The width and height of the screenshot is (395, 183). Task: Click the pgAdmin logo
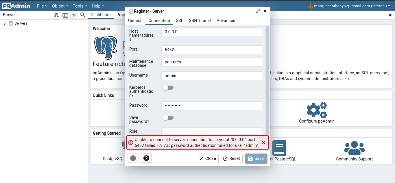point(16,6)
